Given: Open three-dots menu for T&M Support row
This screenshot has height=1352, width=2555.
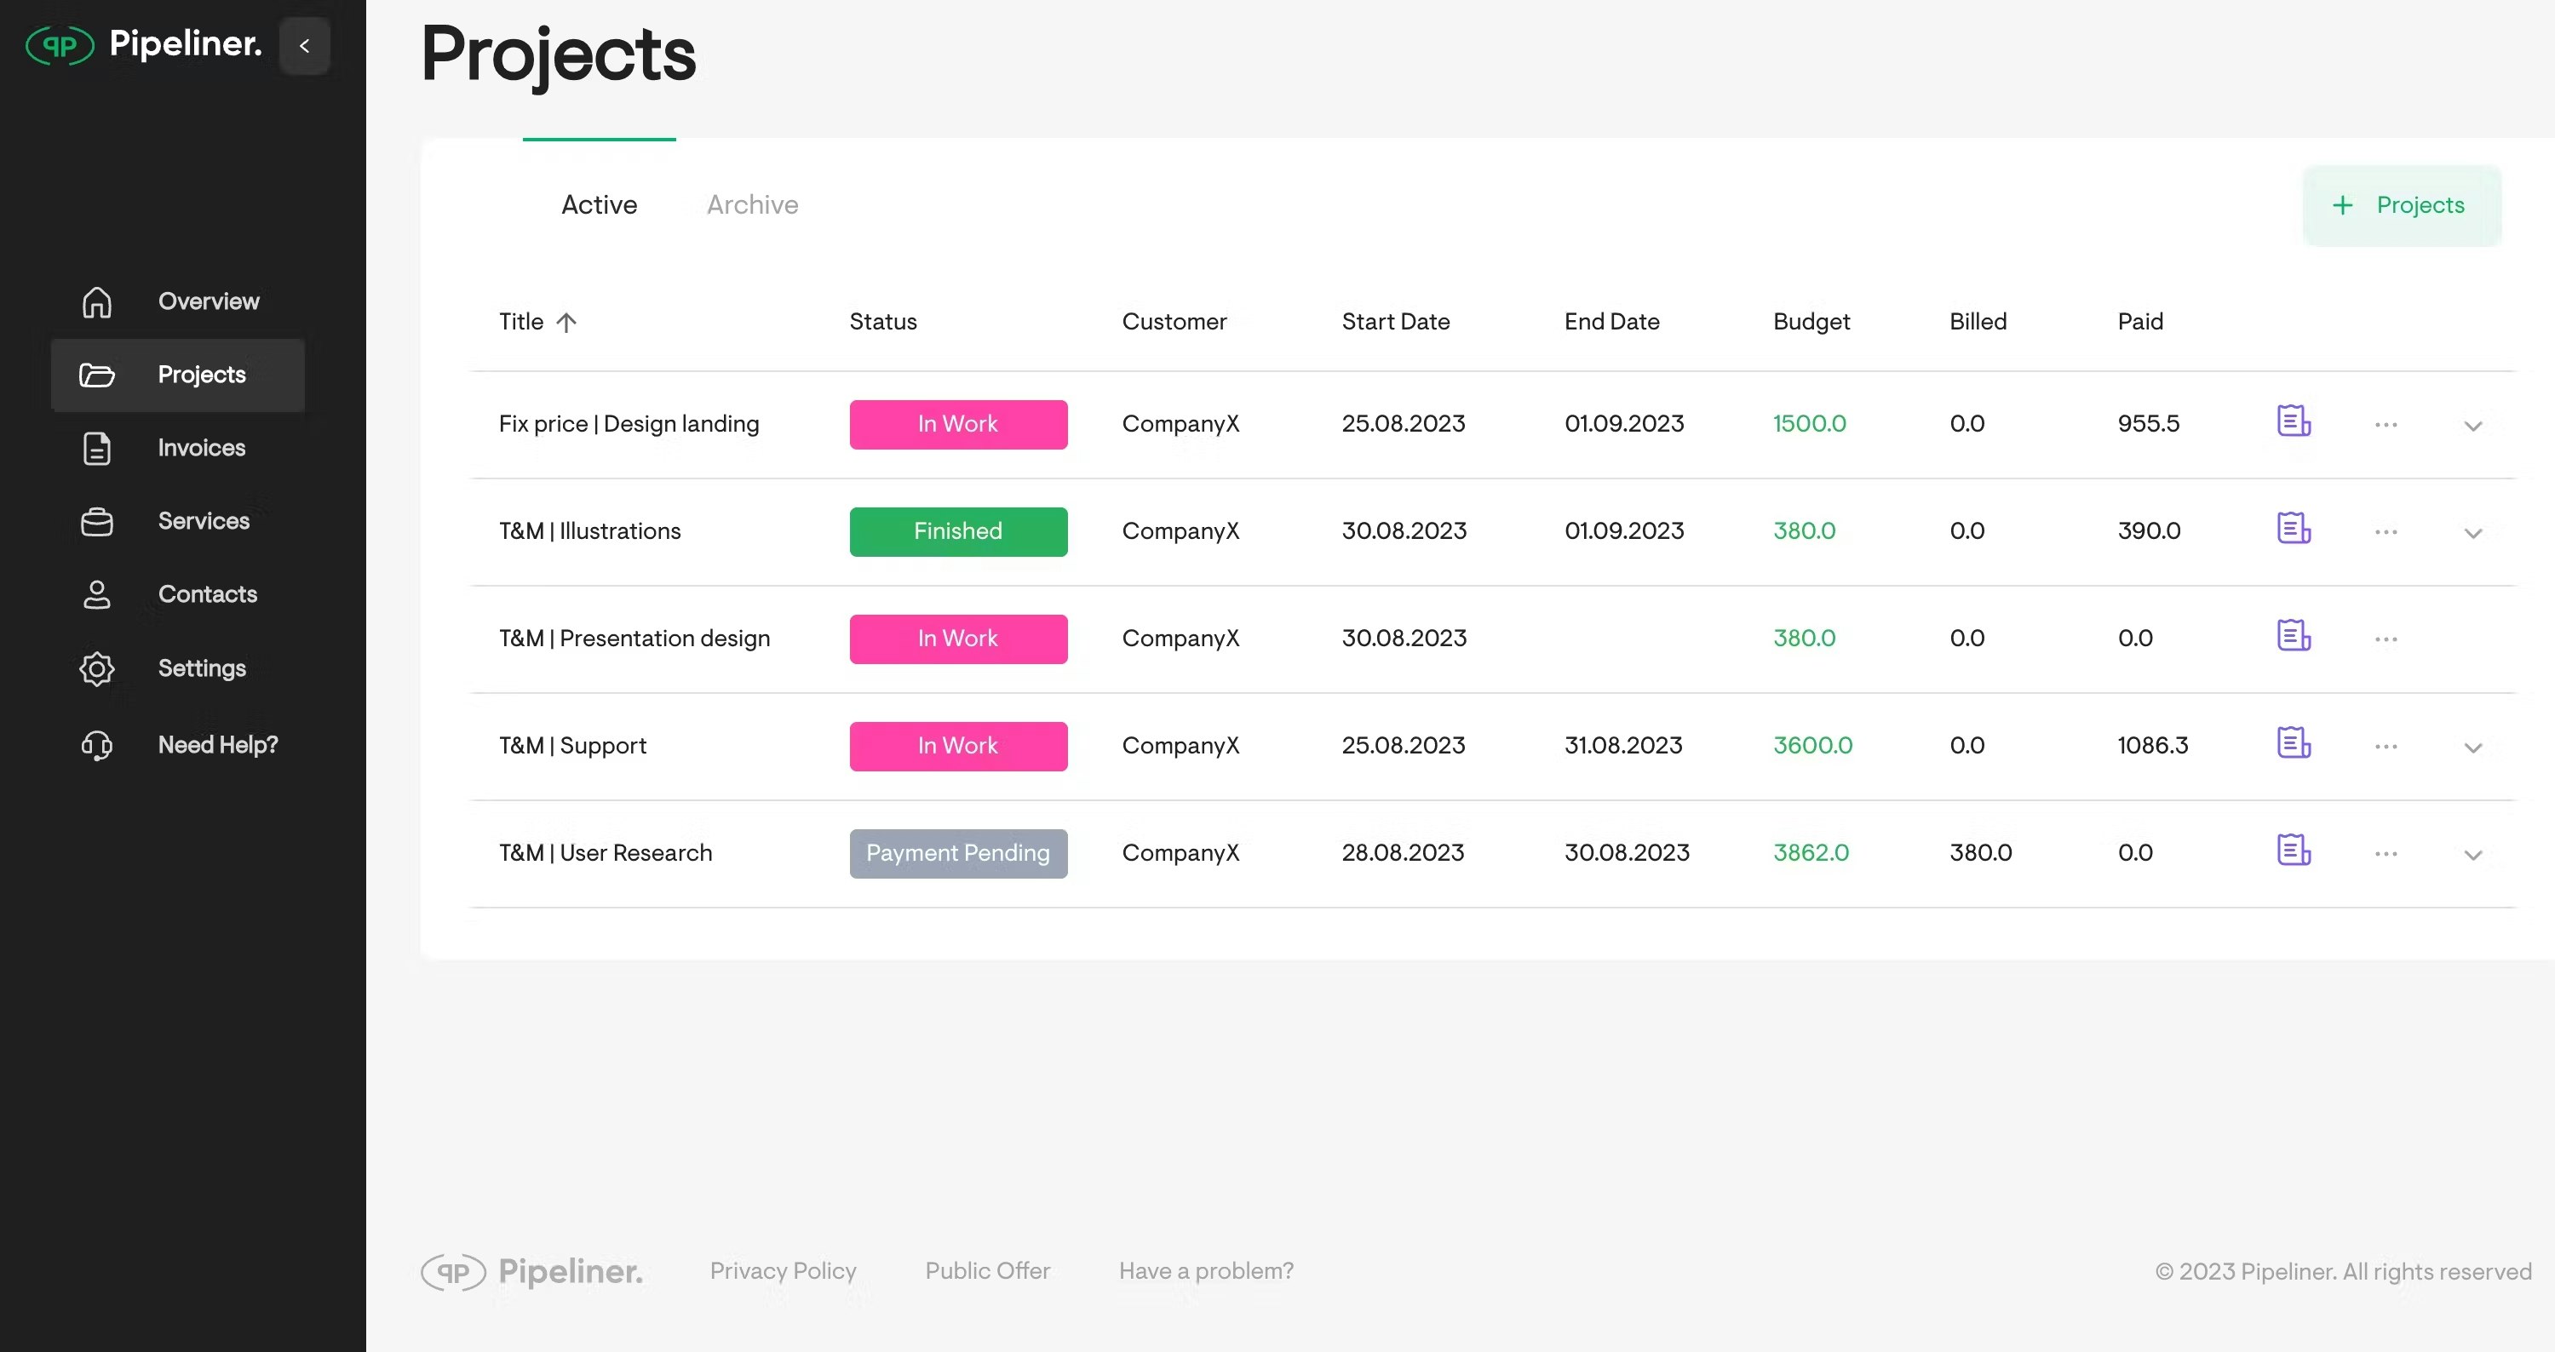Looking at the screenshot, I should (2386, 747).
